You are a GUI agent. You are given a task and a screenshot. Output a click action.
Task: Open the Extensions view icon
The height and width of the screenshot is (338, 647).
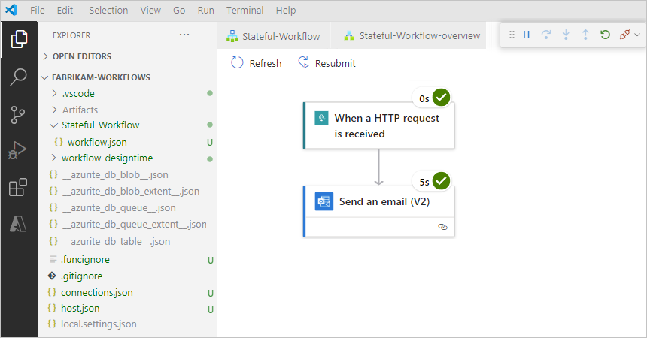[19, 188]
